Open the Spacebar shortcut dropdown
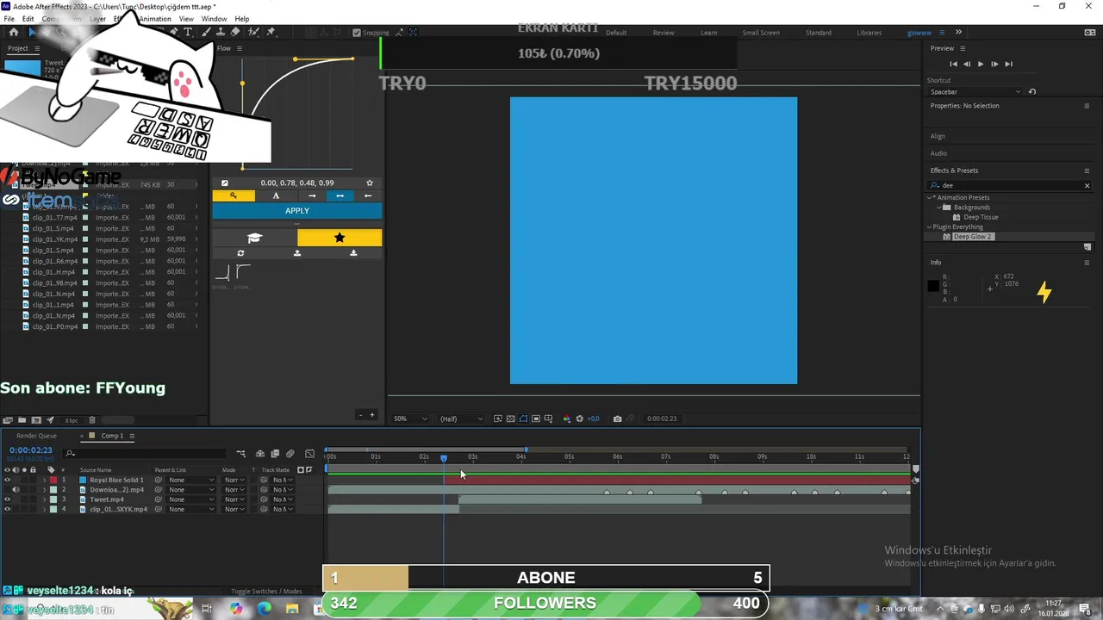 coord(975,92)
